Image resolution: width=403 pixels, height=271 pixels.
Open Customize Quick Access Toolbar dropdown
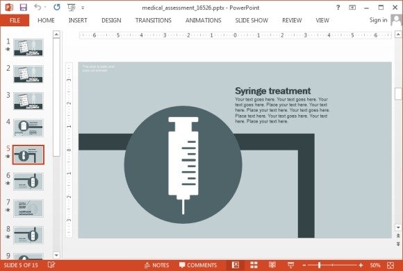coord(83,8)
